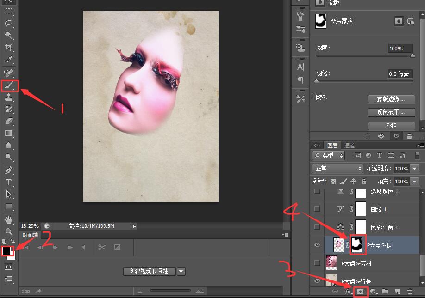The image size is (425, 298).
Task: Select the Horizontal Type tool
Action: coord(9,182)
